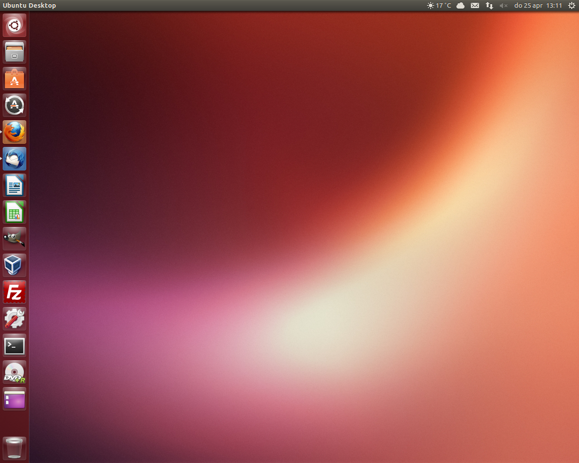Open the session gear menu
Viewport: 579px width, 463px height.
[571, 5]
